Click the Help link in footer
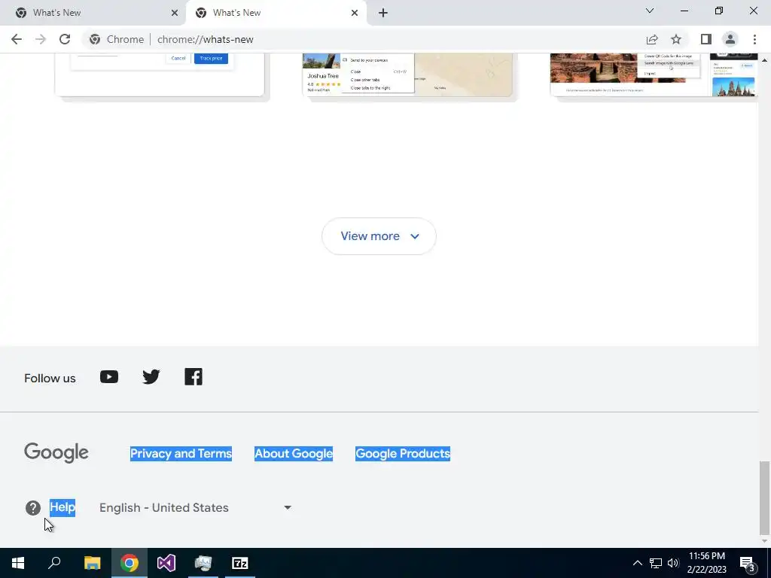This screenshot has height=578, width=771. click(62, 507)
